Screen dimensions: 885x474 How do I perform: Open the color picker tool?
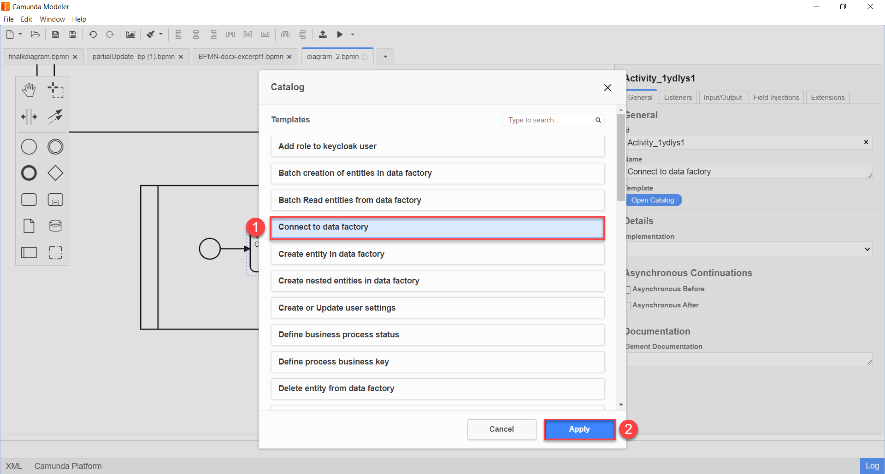pos(150,35)
